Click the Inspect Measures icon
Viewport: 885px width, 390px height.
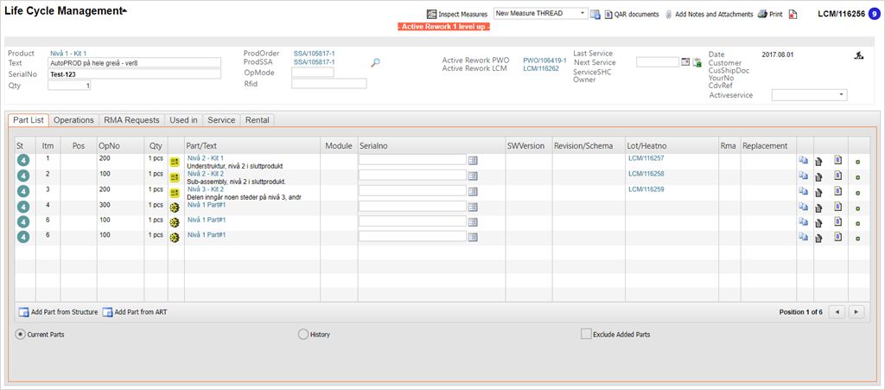(431, 15)
